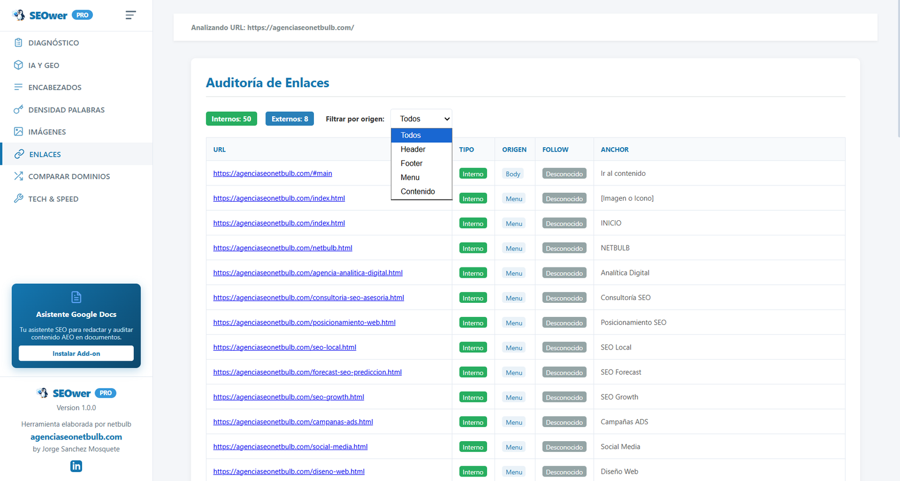
Task: Click the Analizando URL bar text
Action: pyautogui.click(x=272, y=28)
